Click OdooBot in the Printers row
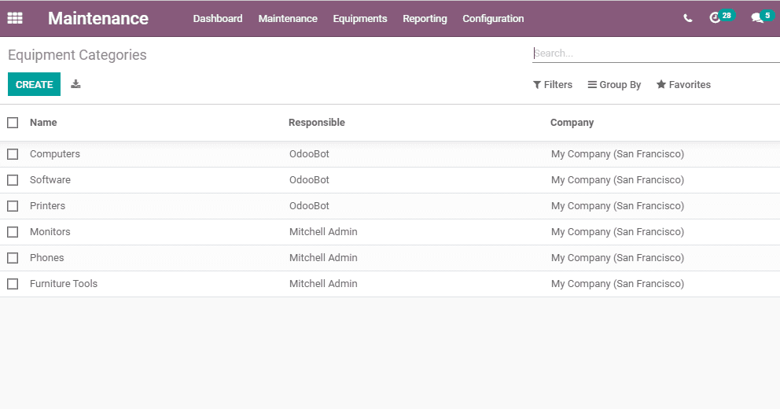780x409 pixels. (310, 206)
